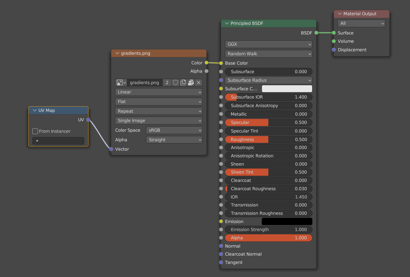The width and height of the screenshot is (410, 277).
Task: Open the Repeat extension dropdown
Action: [159, 111]
